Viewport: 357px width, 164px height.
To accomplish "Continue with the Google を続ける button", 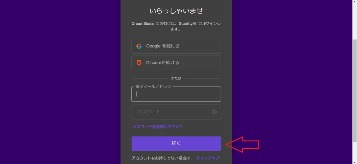I will pos(176,46).
